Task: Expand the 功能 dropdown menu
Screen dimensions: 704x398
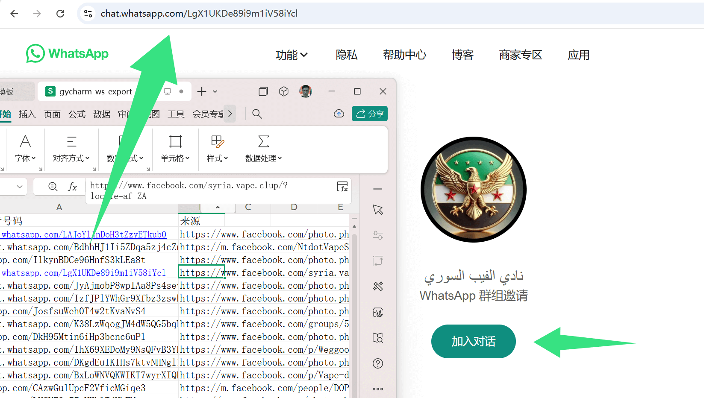Action: tap(292, 55)
